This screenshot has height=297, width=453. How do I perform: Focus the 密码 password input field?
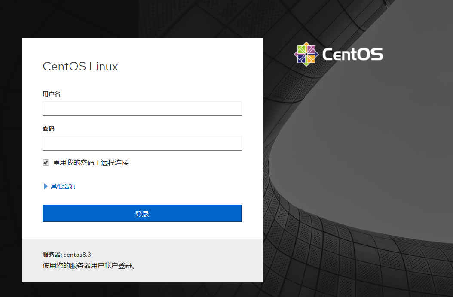[142, 143]
